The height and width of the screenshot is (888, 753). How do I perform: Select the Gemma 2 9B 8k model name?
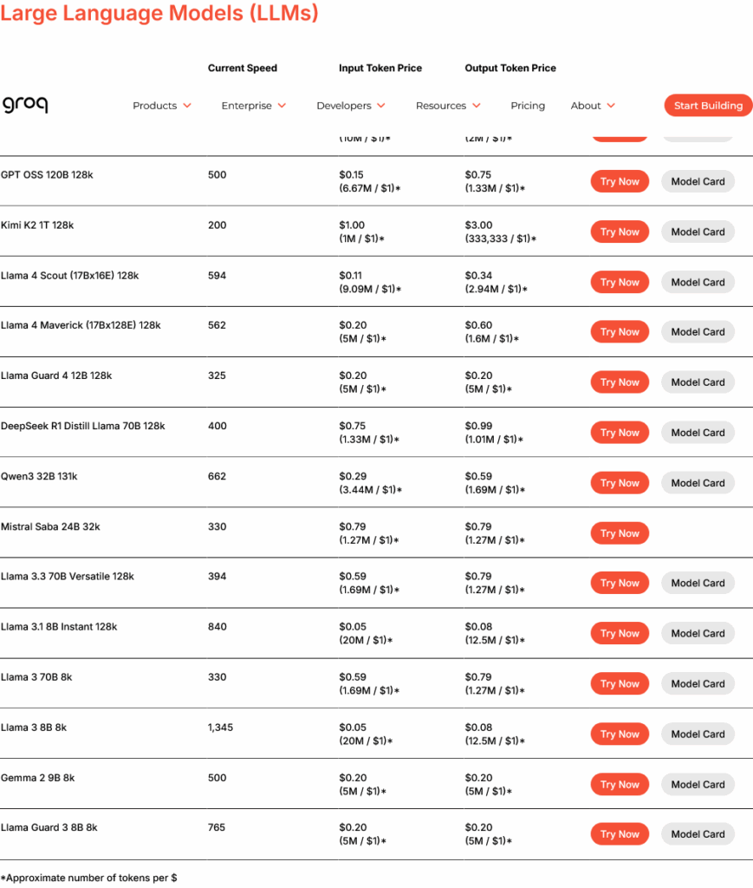pyautogui.click(x=37, y=778)
